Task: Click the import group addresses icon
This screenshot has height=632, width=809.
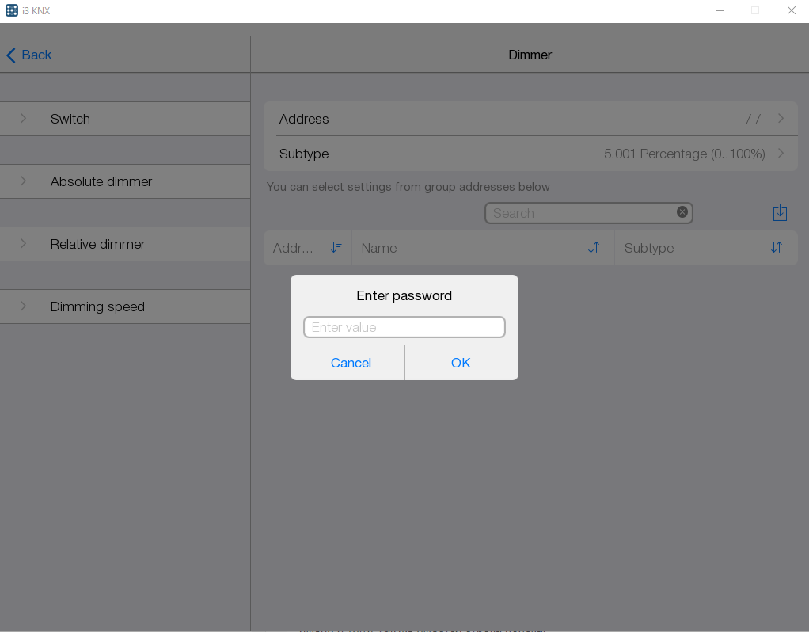Action: pos(780,212)
